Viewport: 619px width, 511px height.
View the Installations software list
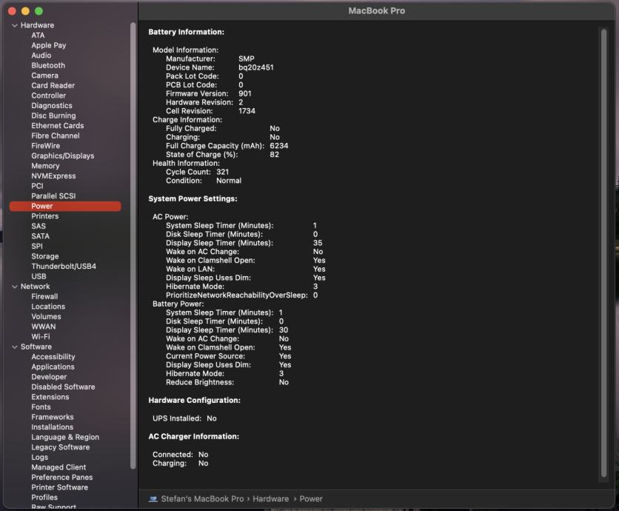point(52,427)
